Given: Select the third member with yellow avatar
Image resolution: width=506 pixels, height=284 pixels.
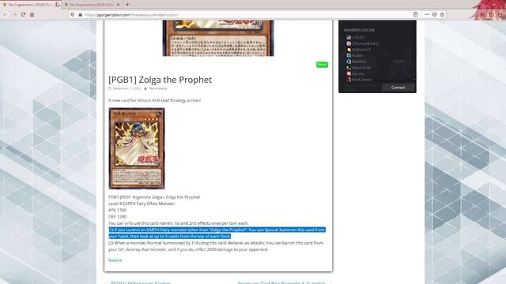Looking at the screenshot, I should pos(349,50).
